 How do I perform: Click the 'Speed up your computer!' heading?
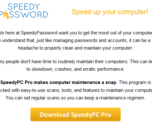110,12
